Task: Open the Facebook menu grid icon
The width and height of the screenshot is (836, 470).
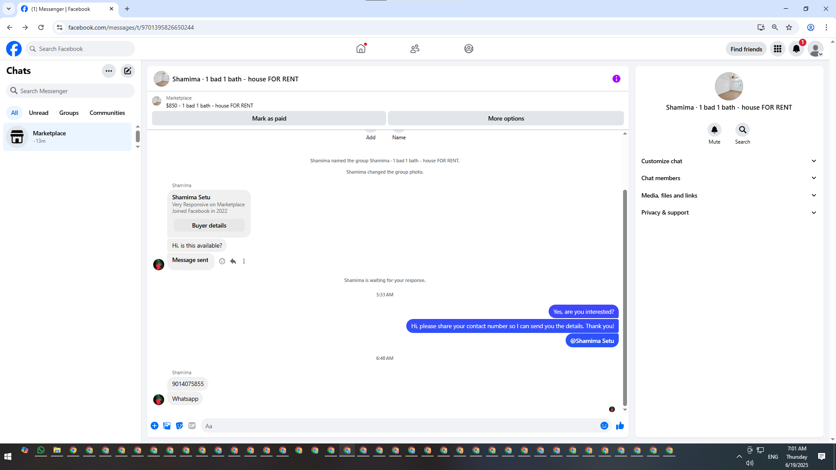Action: click(x=778, y=49)
